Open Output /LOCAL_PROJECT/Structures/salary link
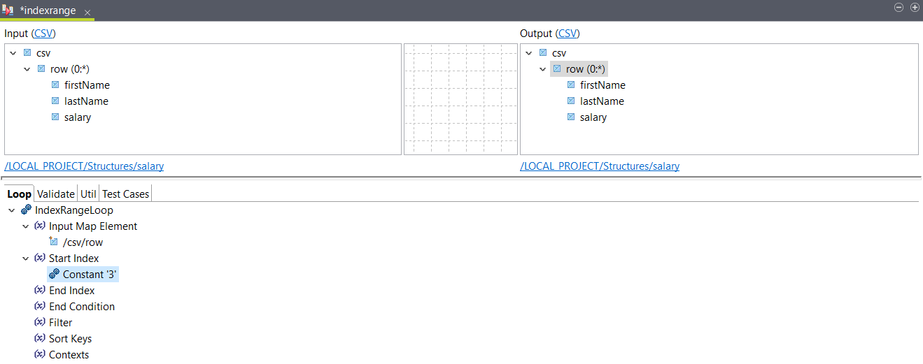Viewport: 923px width, 364px height. pos(600,166)
